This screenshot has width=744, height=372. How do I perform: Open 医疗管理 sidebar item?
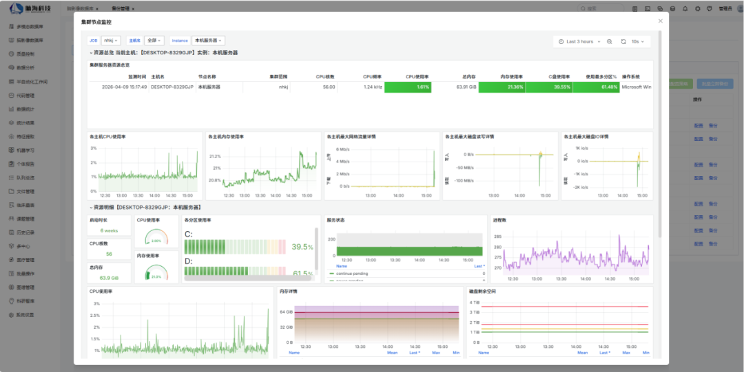coord(25,260)
